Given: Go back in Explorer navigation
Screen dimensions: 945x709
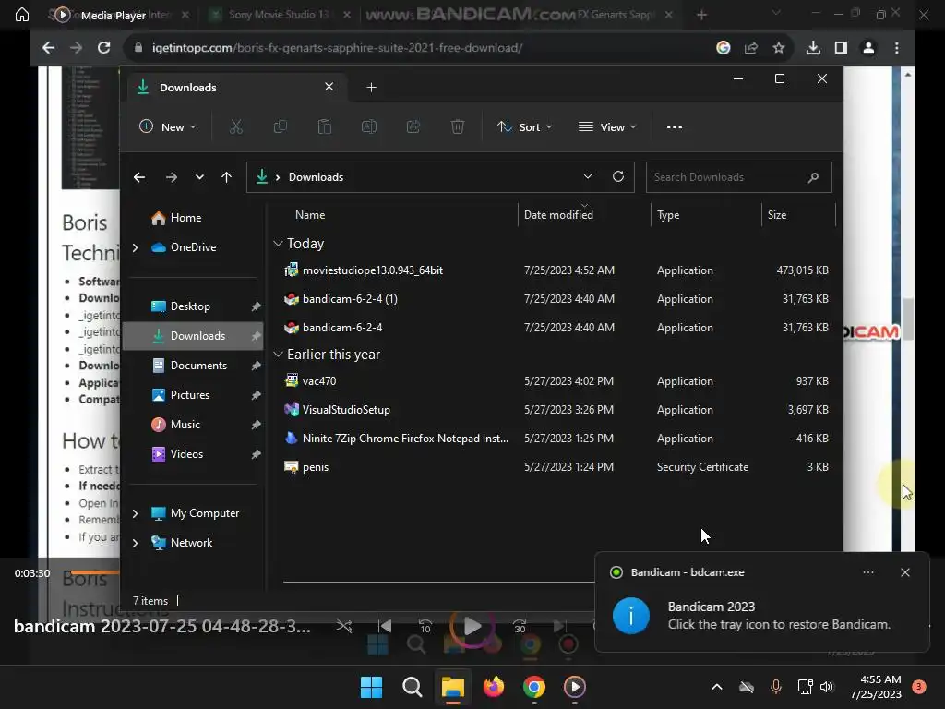Looking at the screenshot, I should 139,177.
